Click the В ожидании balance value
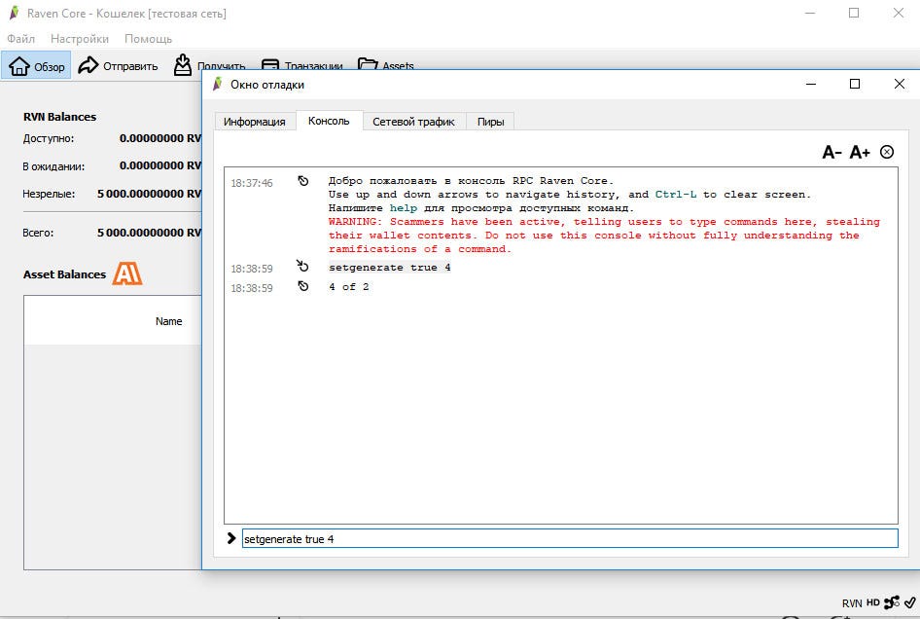920x619 pixels. [160, 165]
